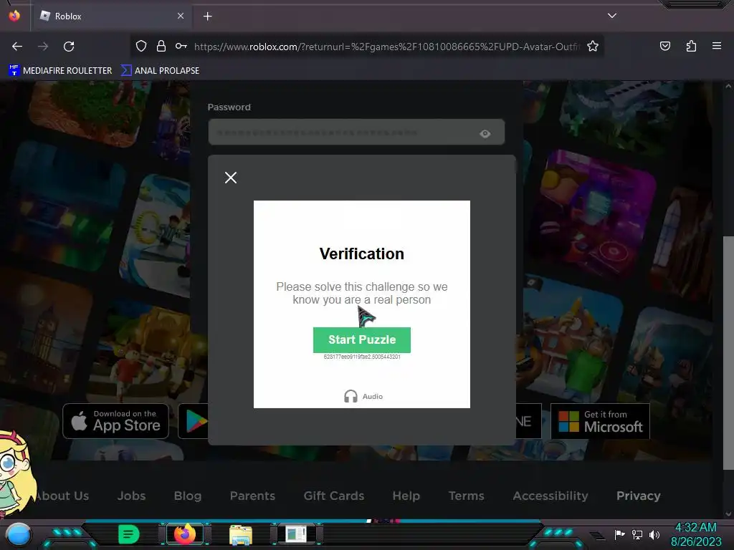Toggle password visibility eye icon
This screenshot has height=550, width=734.
[x=485, y=134]
